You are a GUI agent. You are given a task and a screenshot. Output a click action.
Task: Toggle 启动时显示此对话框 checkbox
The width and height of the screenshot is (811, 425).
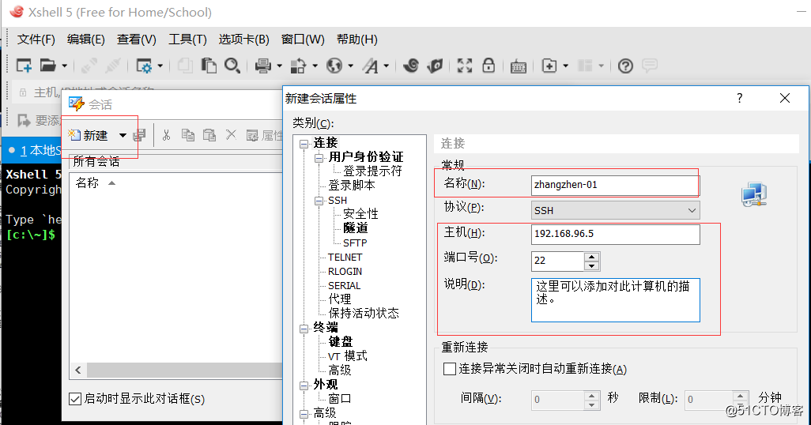click(x=75, y=399)
